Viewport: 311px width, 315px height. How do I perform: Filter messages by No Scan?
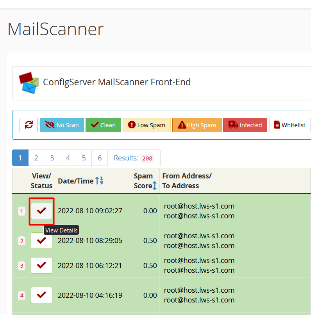coord(62,125)
